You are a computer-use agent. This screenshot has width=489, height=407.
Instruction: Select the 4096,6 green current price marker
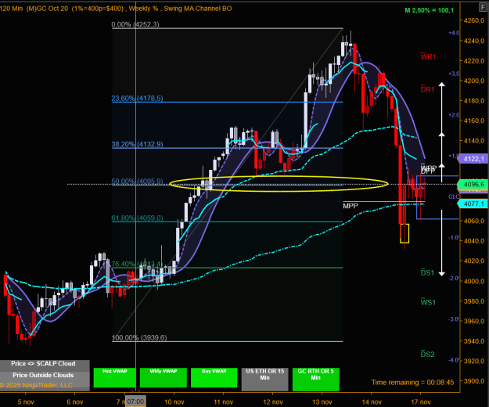point(473,184)
